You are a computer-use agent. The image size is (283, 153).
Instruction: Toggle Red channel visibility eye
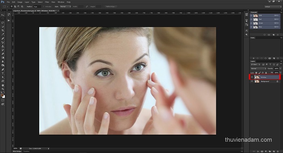pos(251,19)
